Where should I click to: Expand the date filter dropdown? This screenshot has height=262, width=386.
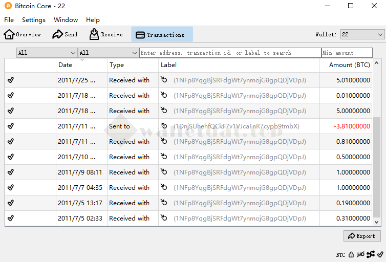tap(47, 53)
